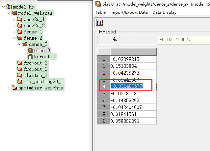This screenshot has height=151, width=210.
Task: Click the outer dense_2 open folder icon
Action: pos(19,38)
